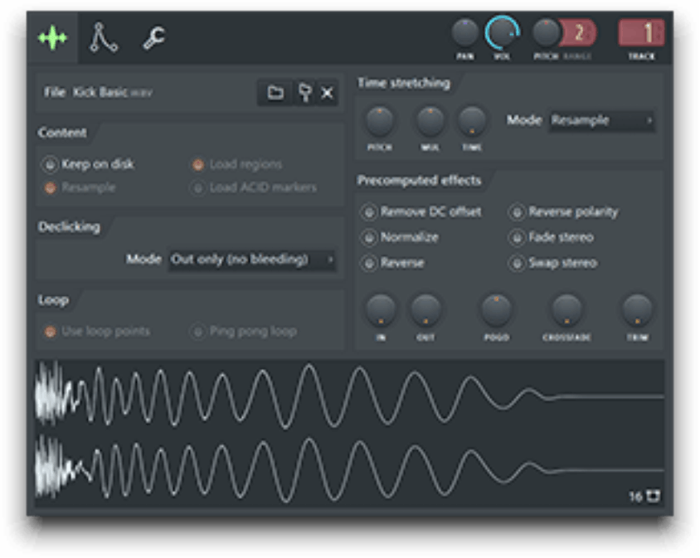Toggle Load regions option
The width and height of the screenshot is (700, 558).
(237, 165)
